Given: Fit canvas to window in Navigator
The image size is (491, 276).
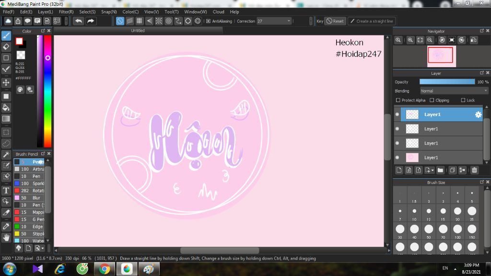Looking at the screenshot, I should (x=420, y=40).
